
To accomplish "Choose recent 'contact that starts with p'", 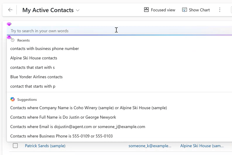I will click(x=33, y=86).
